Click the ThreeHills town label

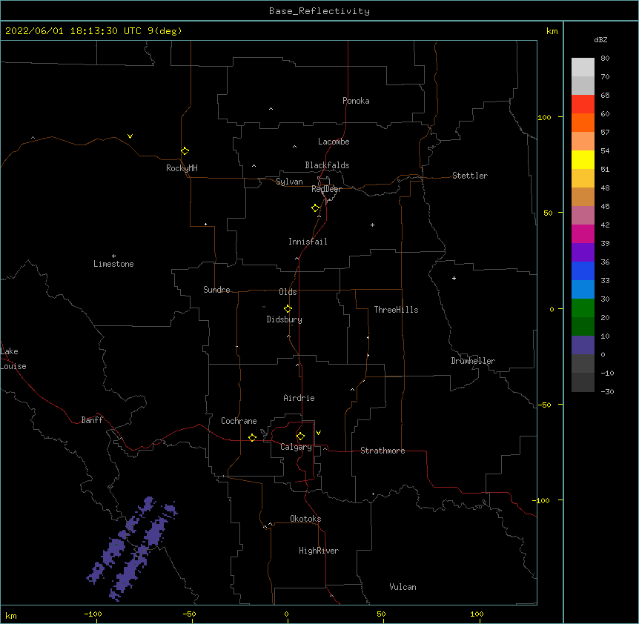396,310
